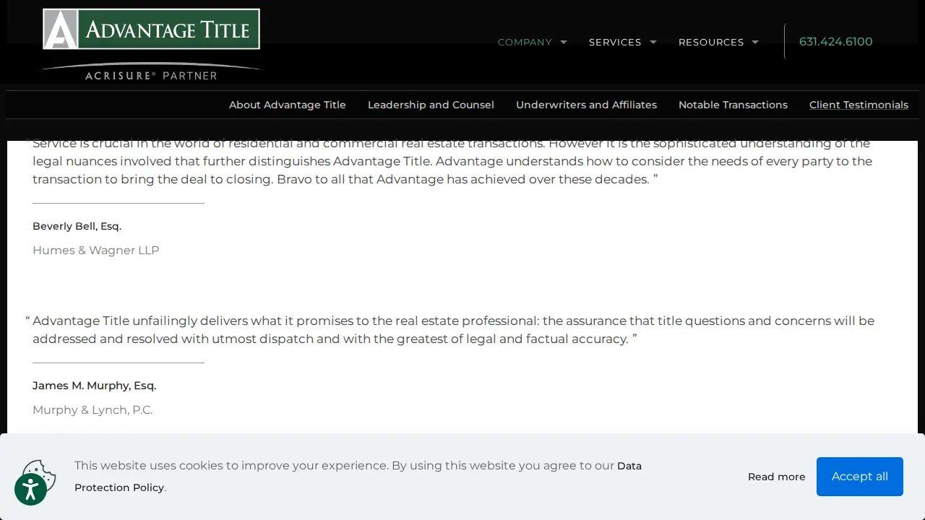Click the name Beverly Bell, Esq.
This screenshot has height=520, width=925.
pyautogui.click(x=77, y=226)
